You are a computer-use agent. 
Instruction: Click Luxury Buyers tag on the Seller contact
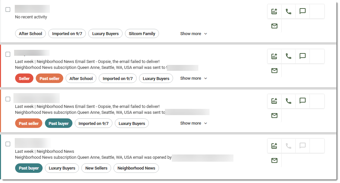156,78
